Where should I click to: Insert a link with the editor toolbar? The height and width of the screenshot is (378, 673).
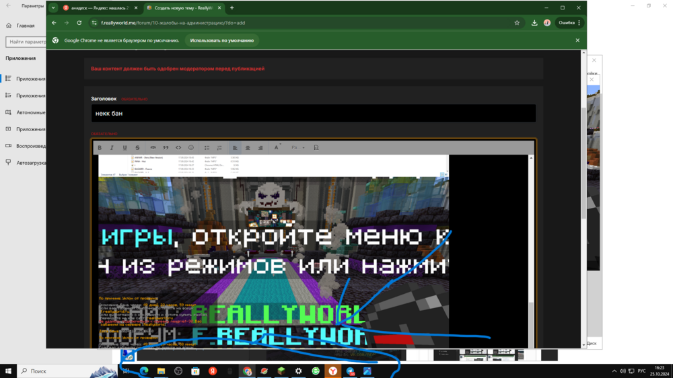[x=153, y=147]
